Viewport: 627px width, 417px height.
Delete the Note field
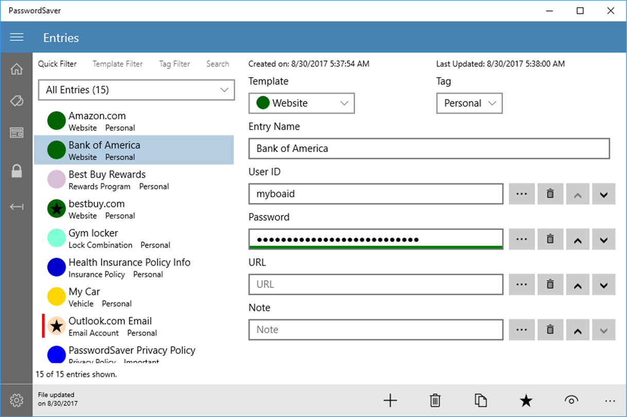550,330
